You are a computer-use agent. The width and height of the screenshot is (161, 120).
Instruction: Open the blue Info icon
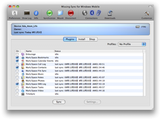pos(36,13)
